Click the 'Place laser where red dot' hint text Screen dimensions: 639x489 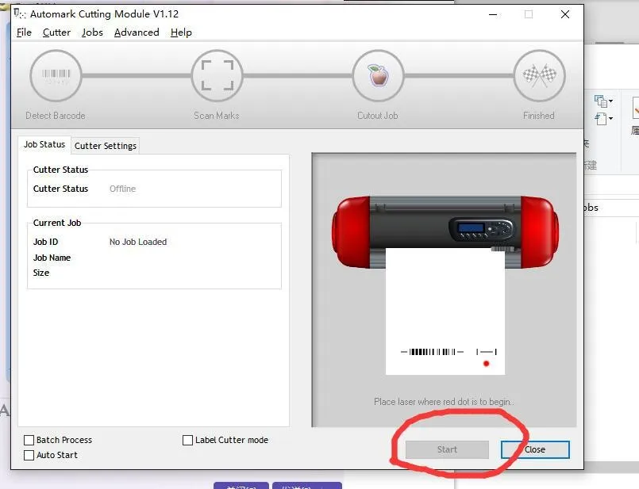pyautogui.click(x=444, y=402)
